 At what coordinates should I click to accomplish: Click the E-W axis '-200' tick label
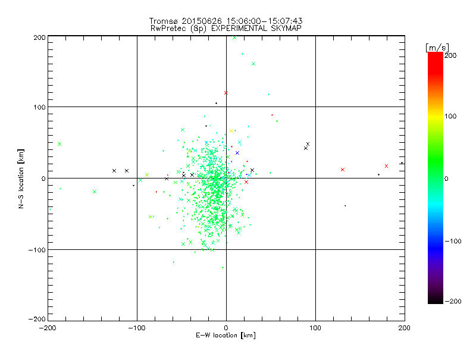[x=48, y=328]
